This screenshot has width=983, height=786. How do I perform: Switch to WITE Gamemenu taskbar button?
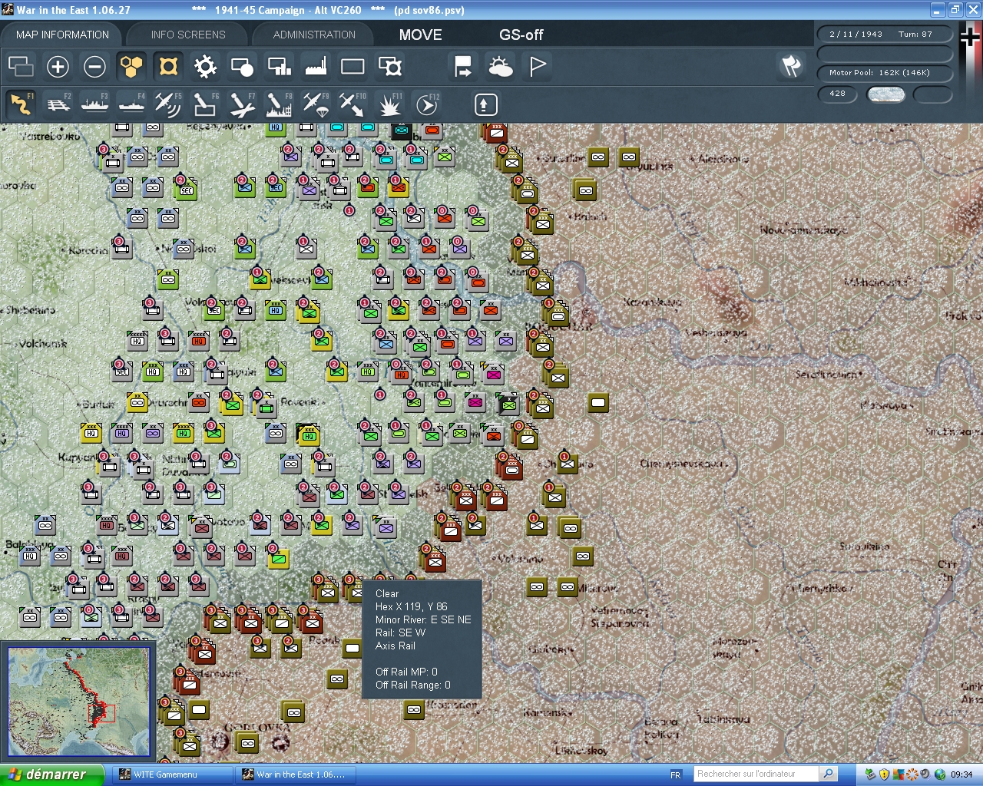click(x=172, y=774)
